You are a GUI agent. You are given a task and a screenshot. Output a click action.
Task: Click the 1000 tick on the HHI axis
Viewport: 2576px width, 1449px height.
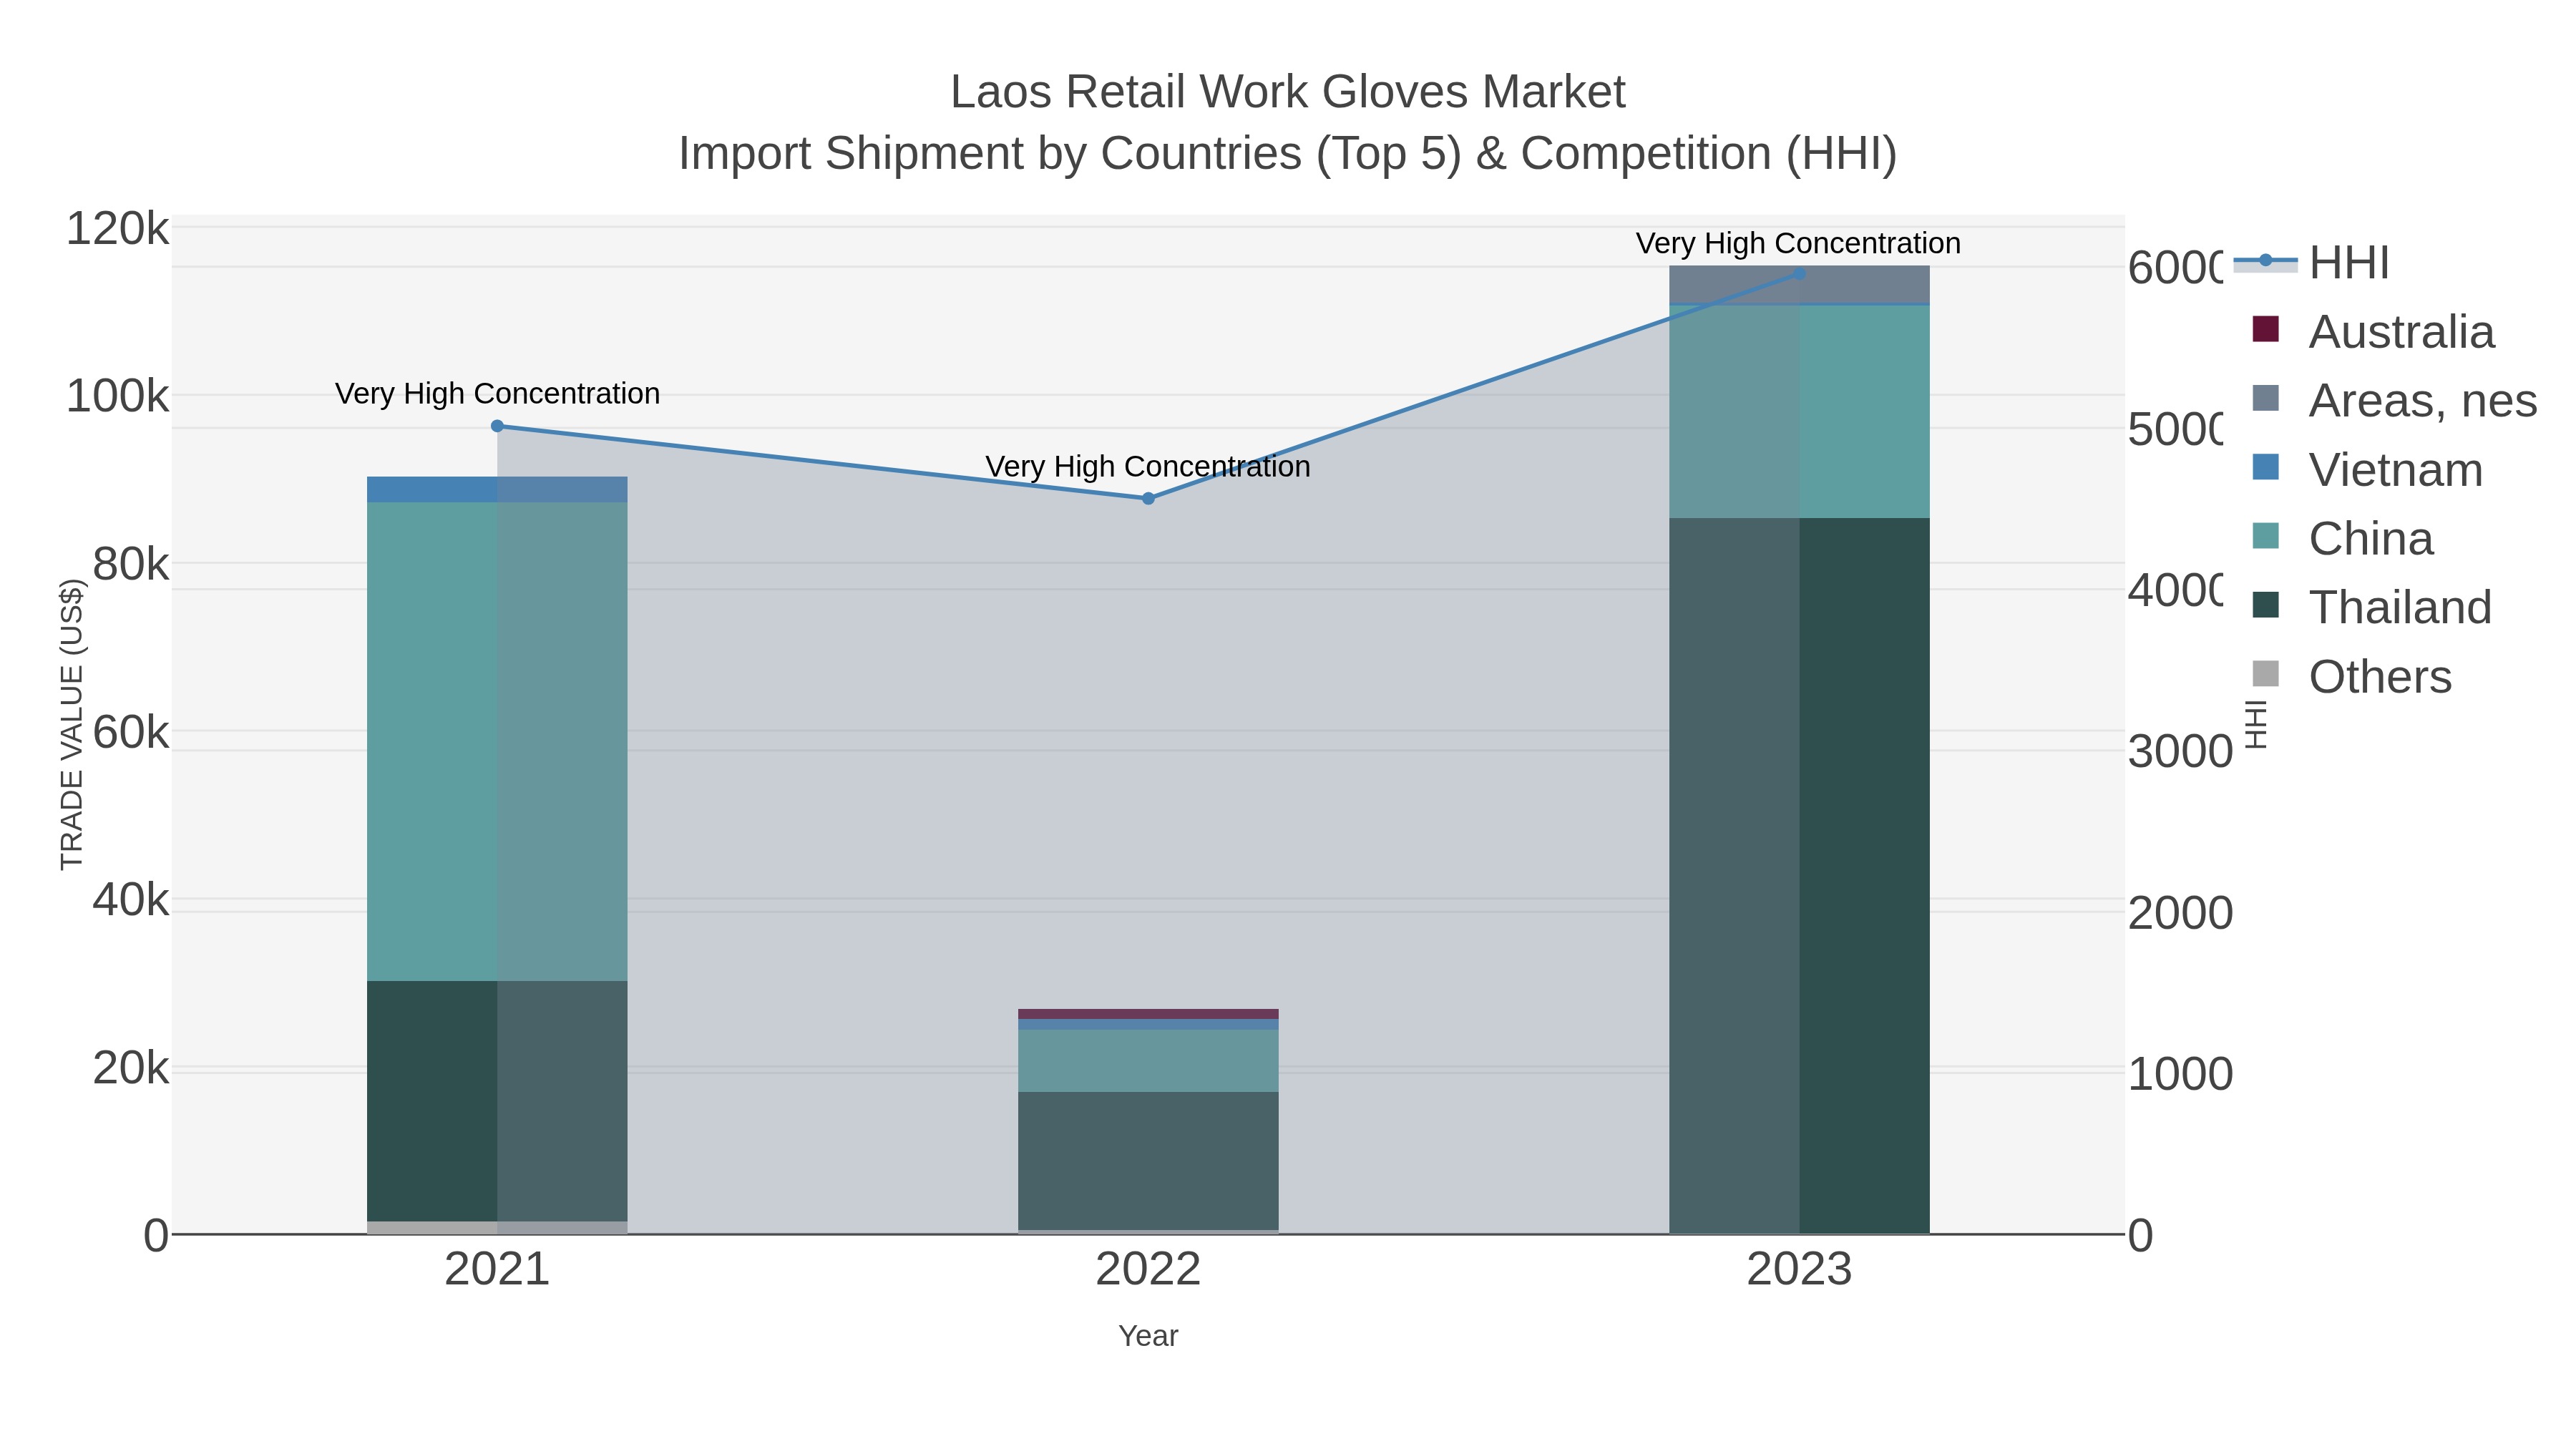(x=2180, y=1074)
